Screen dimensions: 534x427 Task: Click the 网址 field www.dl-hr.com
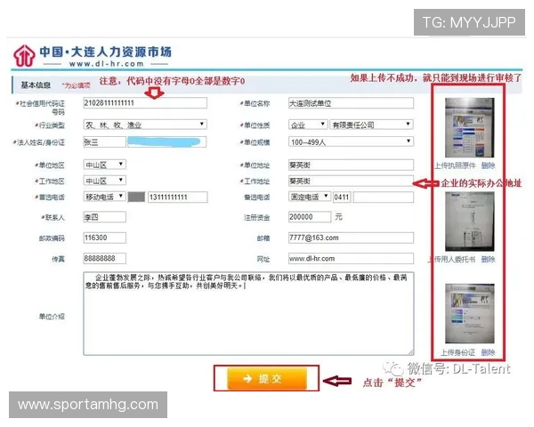coord(351,259)
